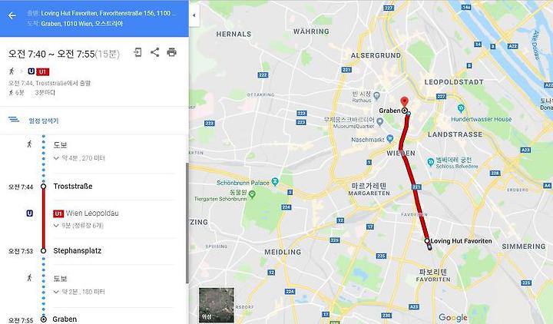
Task: Click the red Graben destination pin
Action: click(x=405, y=102)
